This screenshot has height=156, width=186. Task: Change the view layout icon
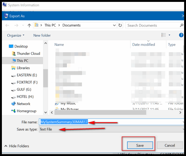coord(163,35)
